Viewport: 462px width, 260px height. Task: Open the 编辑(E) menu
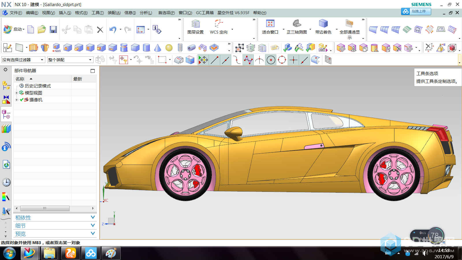coord(32,13)
